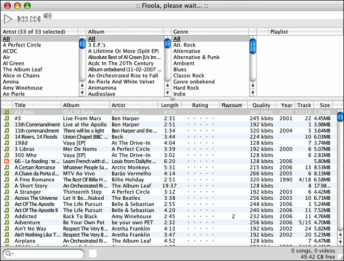The image size is (344, 261).
Task: Skip to the next track
Action: [34, 19]
